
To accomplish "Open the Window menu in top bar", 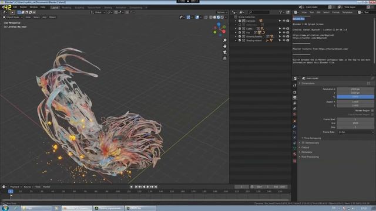I will point(33,7).
